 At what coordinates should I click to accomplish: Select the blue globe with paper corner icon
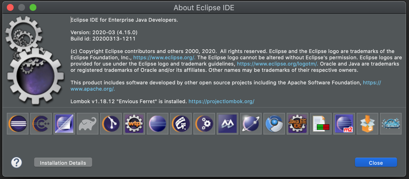[x=64, y=124]
